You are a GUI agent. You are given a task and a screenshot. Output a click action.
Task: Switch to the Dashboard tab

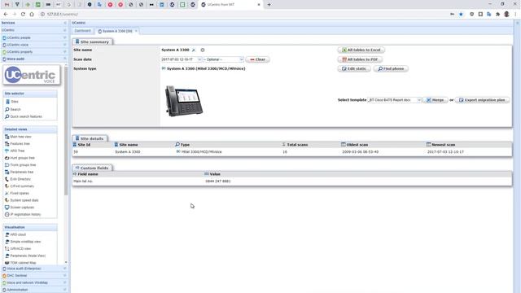click(82, 31)
